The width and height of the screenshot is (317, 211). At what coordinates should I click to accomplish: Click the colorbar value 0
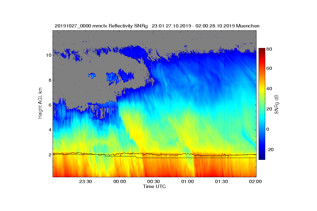(268, 129)
